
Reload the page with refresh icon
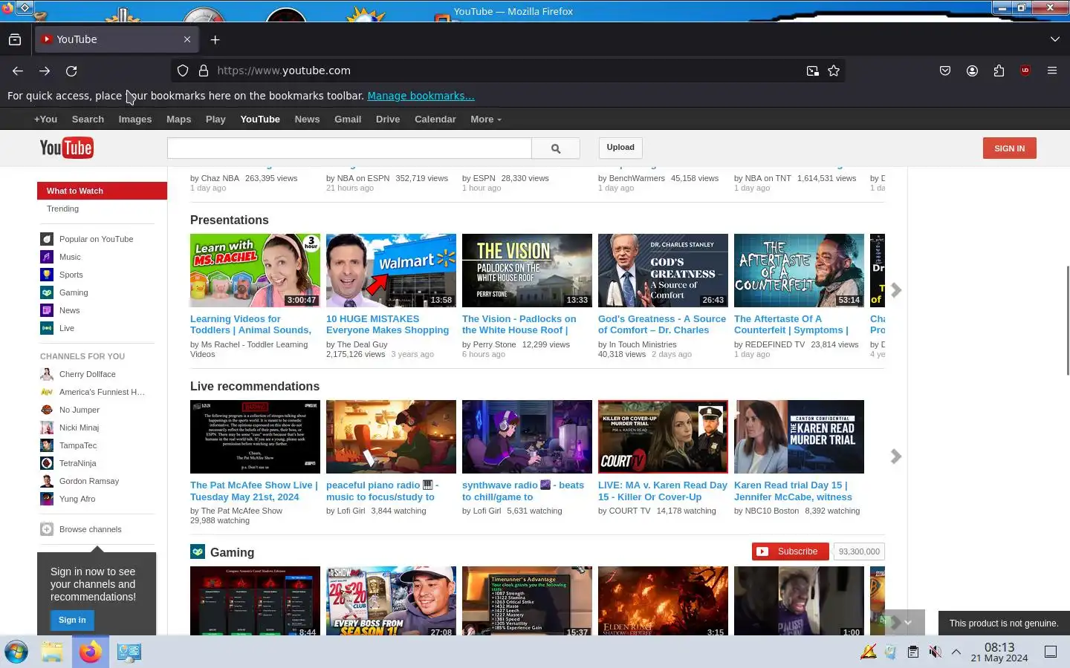click(71, 71)
